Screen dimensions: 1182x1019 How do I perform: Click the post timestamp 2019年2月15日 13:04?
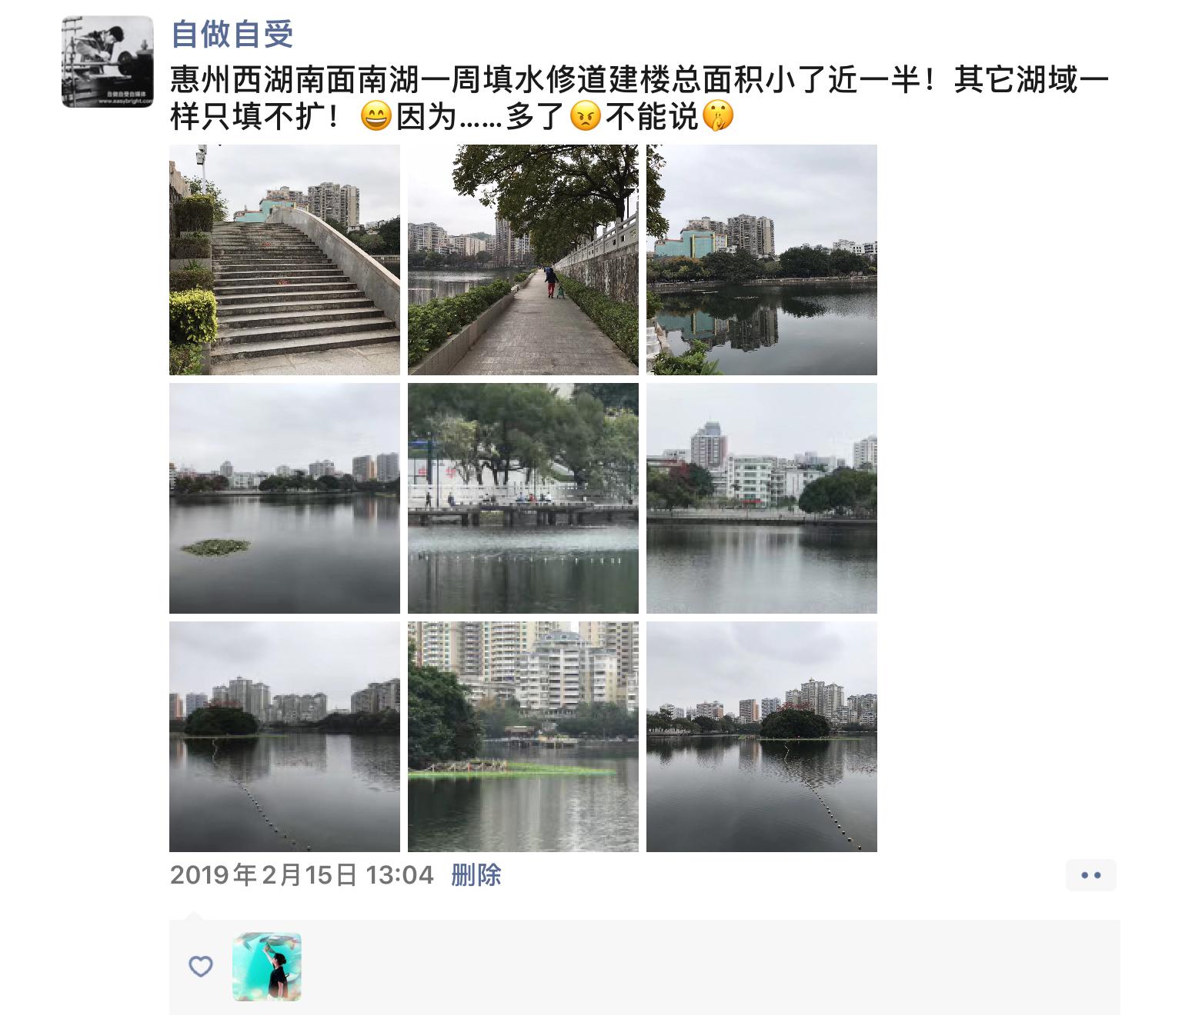click(x=302, y=875)
